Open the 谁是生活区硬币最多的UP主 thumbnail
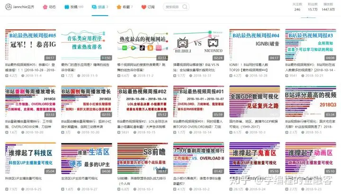The width and height of the screenshot is (341, 194). tap(87, 159)
